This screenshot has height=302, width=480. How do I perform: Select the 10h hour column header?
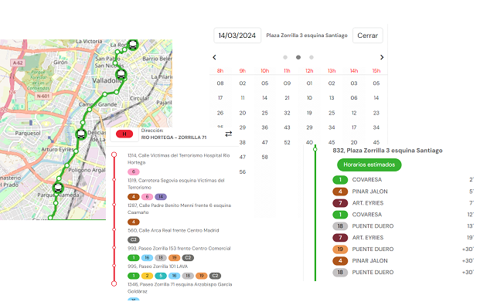[x=265, y=71]
